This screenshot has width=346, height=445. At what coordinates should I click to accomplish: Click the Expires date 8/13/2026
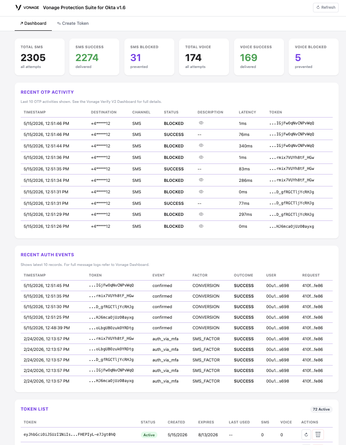[x=208, y=435]
